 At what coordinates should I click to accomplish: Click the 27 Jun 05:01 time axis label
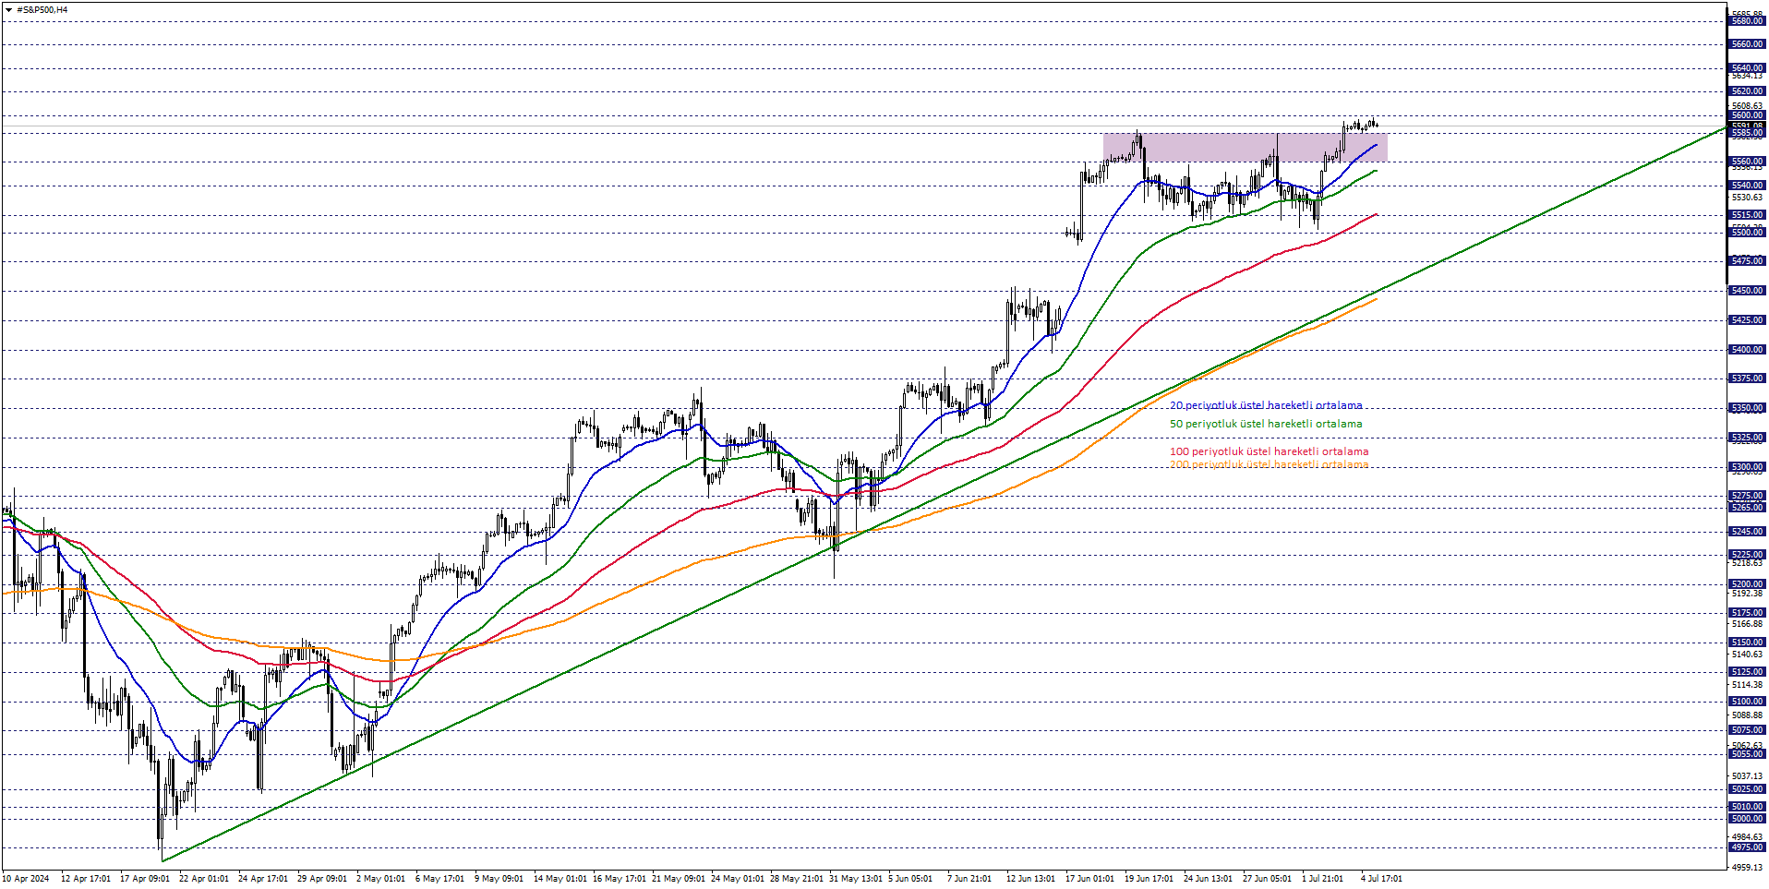pyautogui.click(x=1268, y=879)
